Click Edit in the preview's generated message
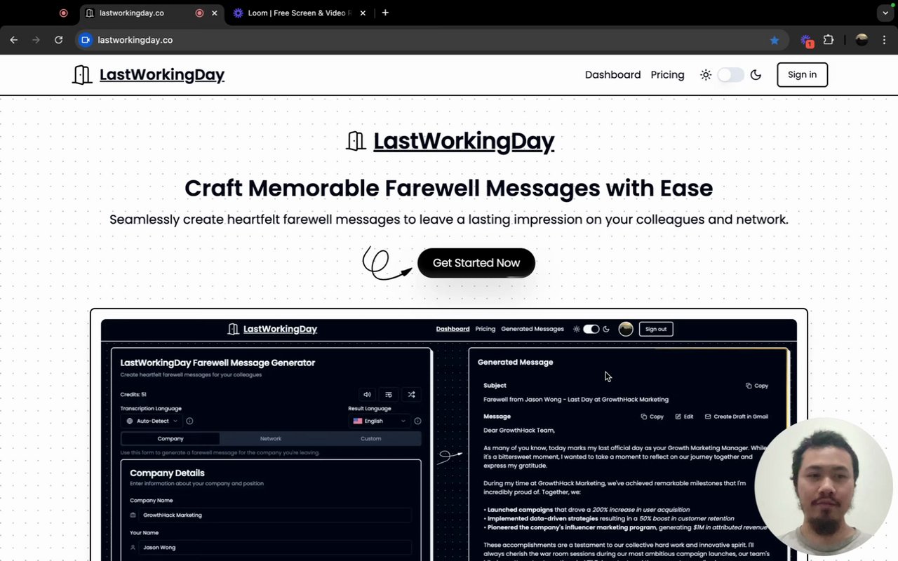The height and width of the screenshot is (561, 898). 685,417
